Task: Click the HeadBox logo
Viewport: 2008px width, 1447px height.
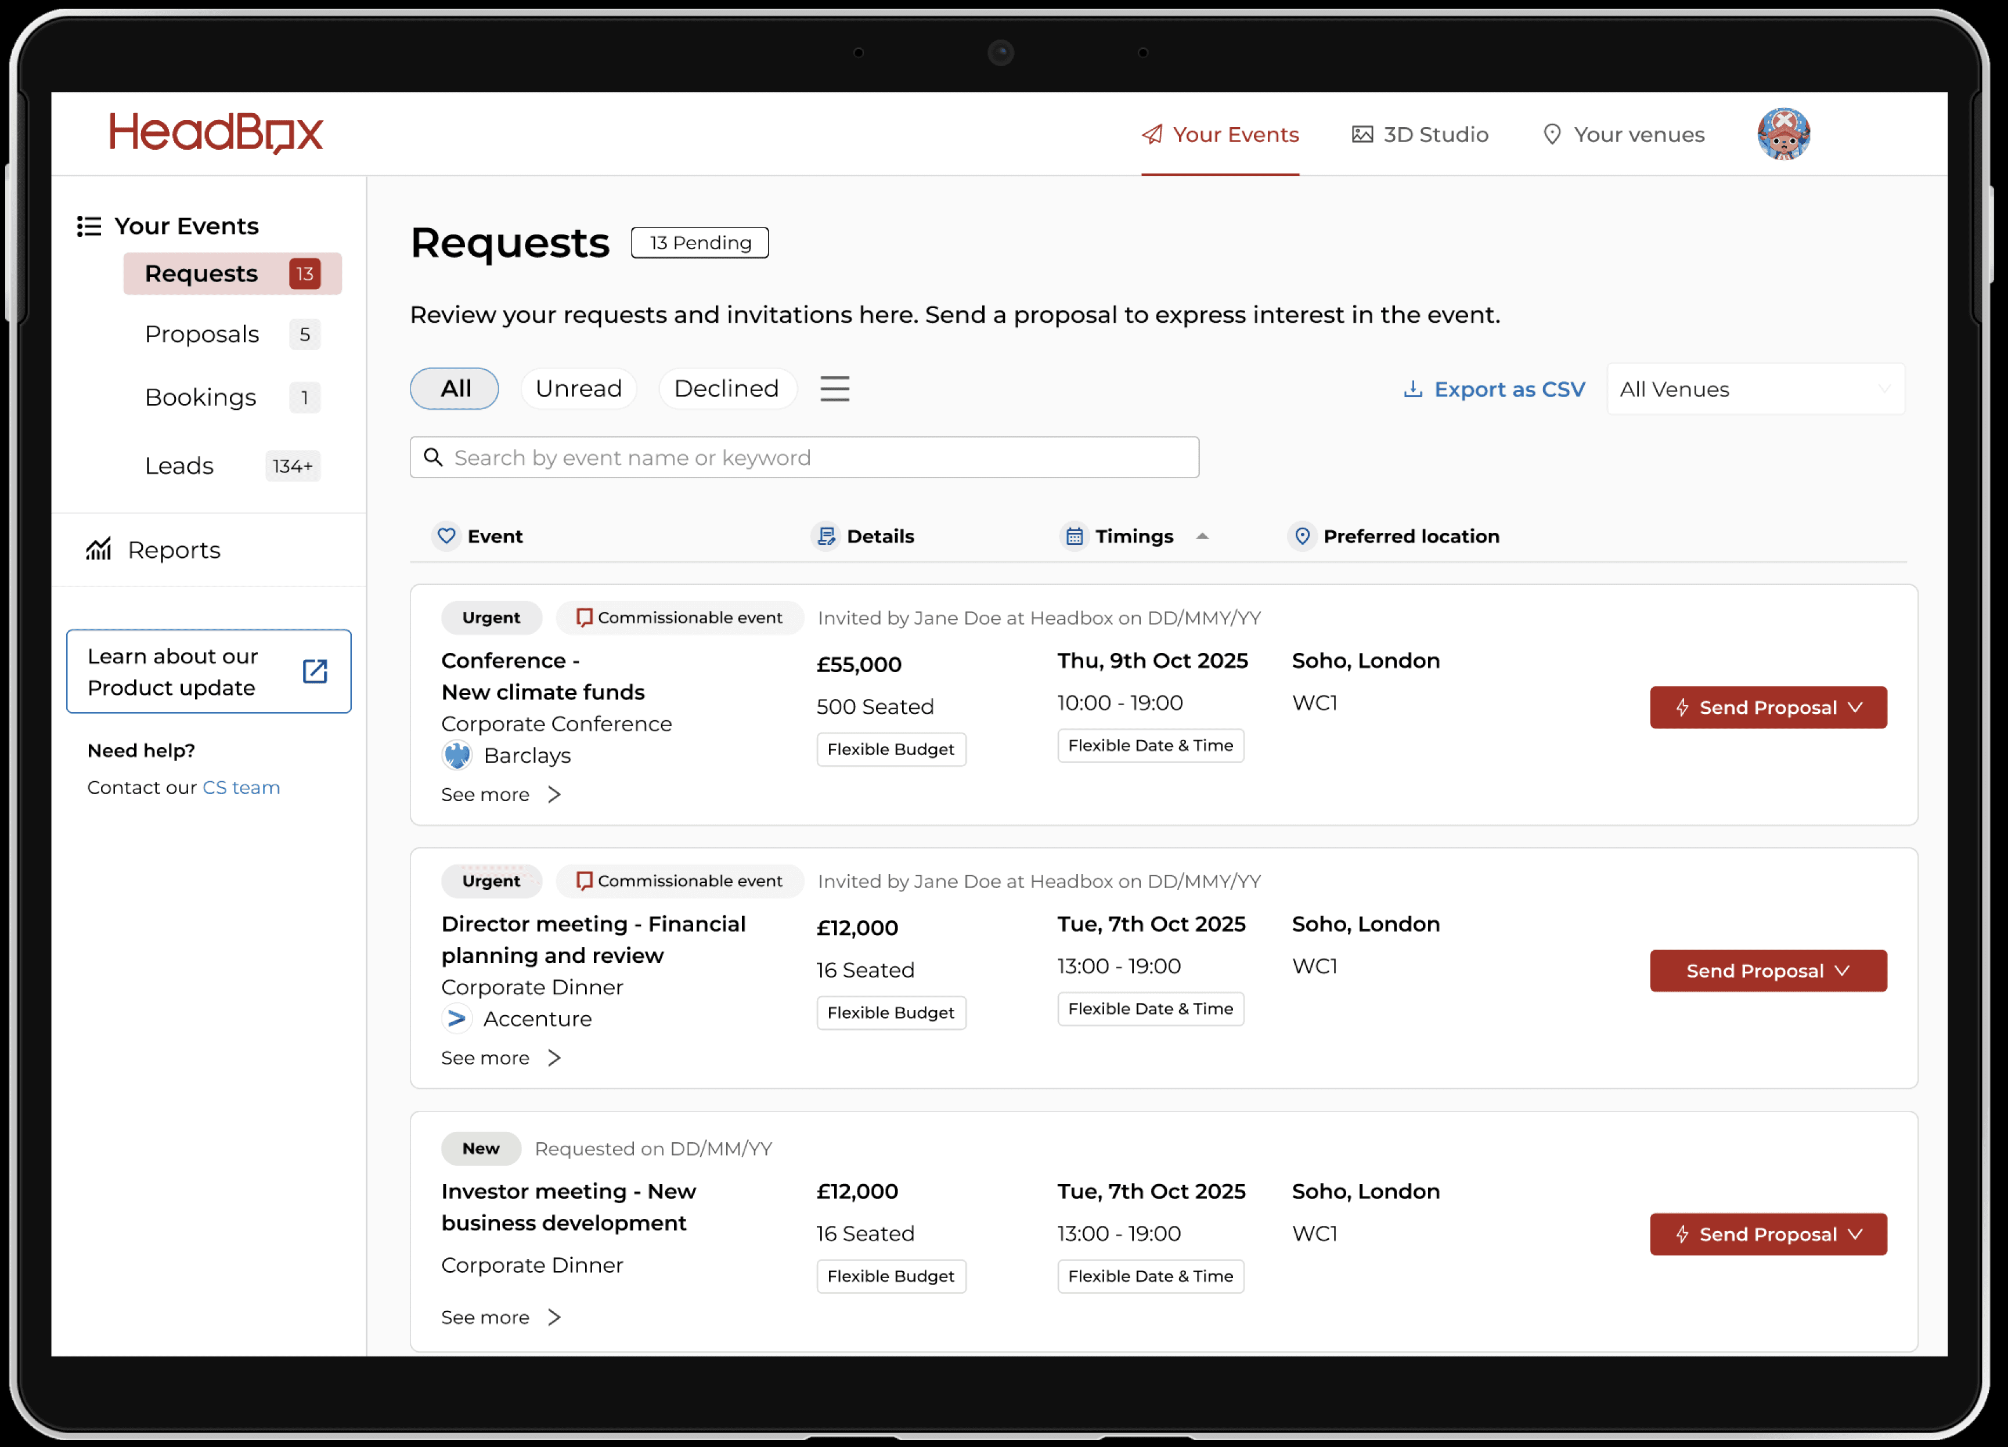Action: pyautogui.click(x=216, y=133)
